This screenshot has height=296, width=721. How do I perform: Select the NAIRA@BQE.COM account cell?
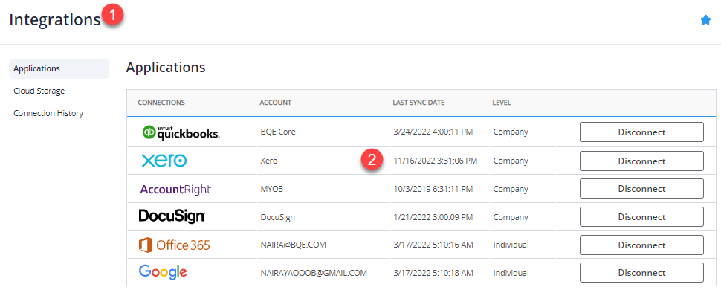coord(293,245)
